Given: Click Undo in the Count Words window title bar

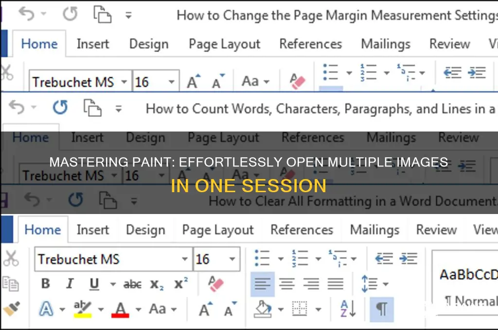Looking at the screenshot, I should pos(17,107).
